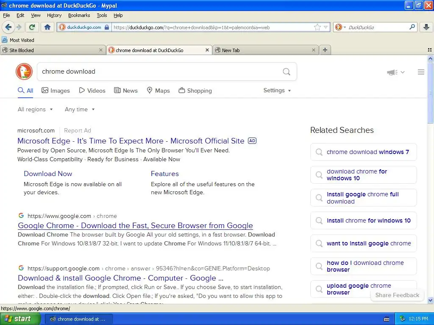Search related: install chrome for windows 10

tap(363, 220)
